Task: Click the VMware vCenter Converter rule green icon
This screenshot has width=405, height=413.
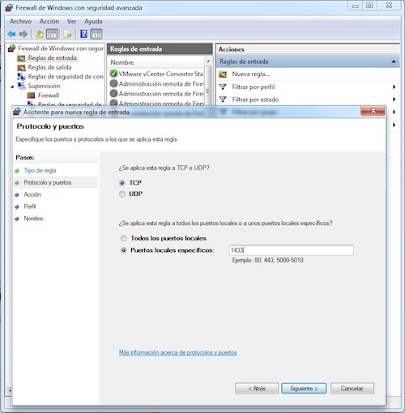Action: [113, 74]
